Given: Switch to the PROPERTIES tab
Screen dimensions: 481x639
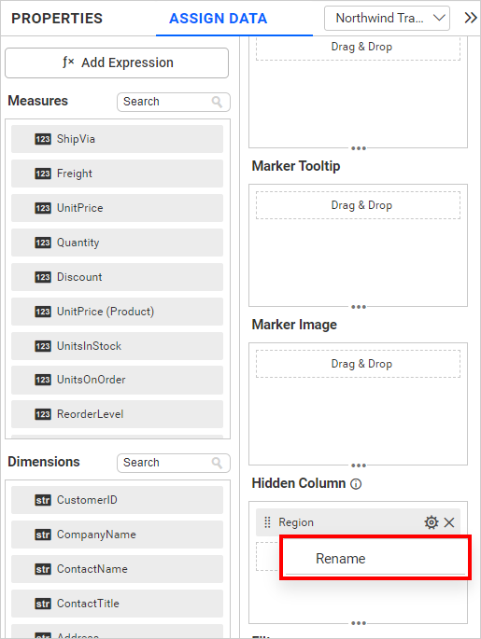Looking at the screenshot, I should click(57, 19).
